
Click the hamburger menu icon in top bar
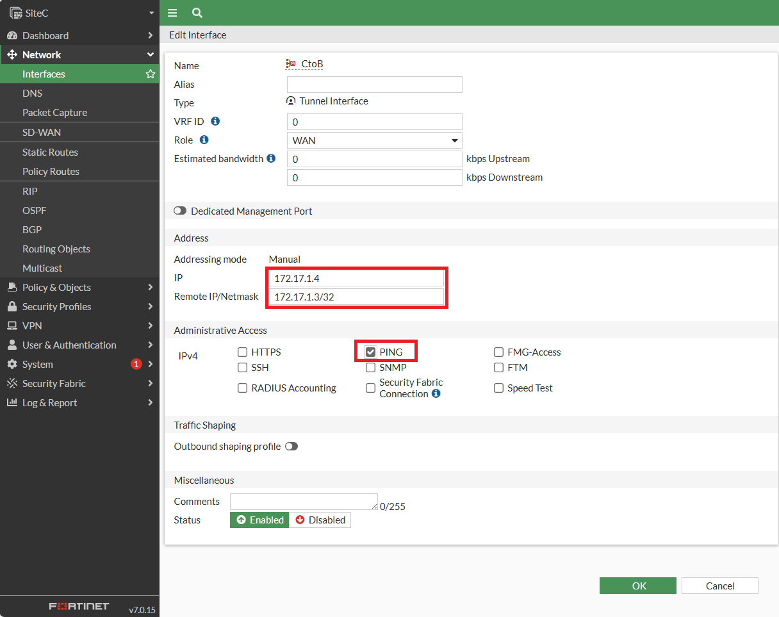(x=172, y=13)
